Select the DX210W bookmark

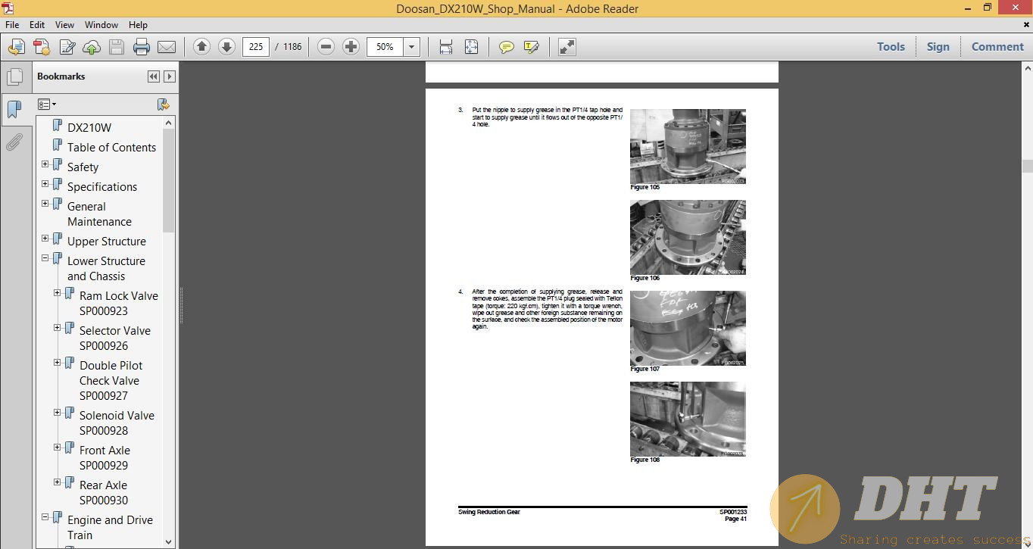tap(89, 127)
